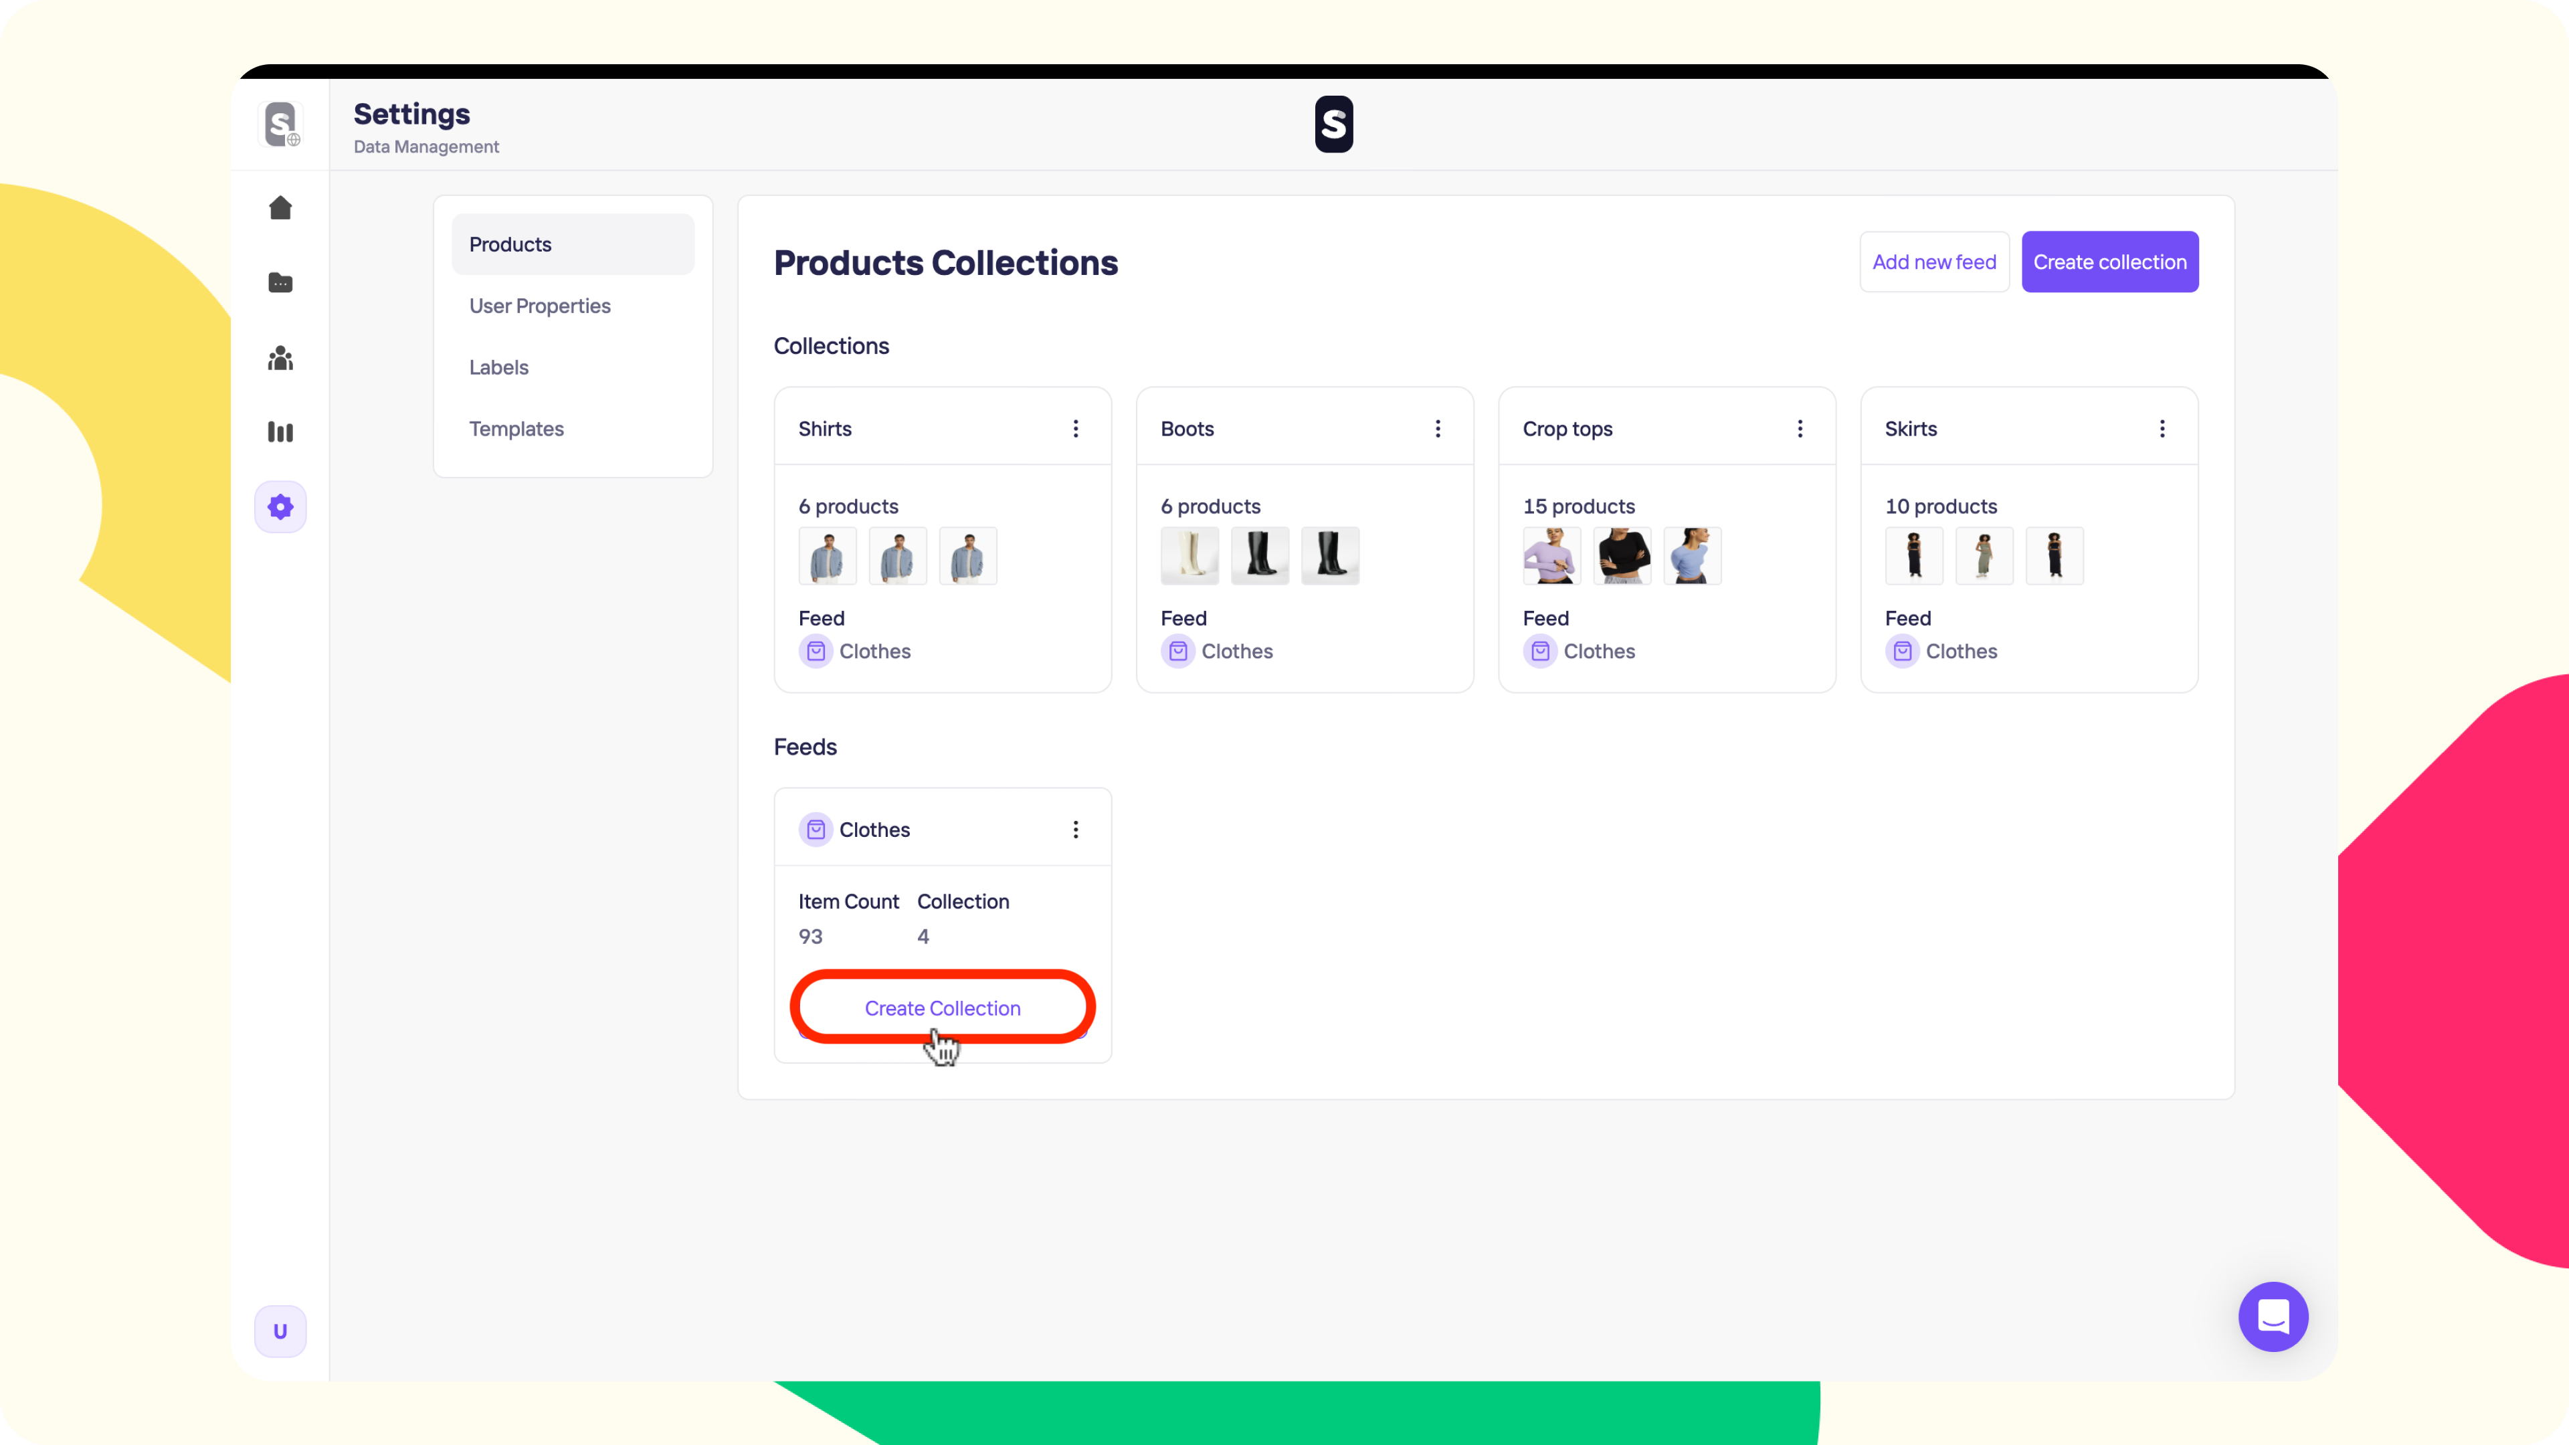Select Labels settings tab
The image size is (2569, 1445).
[x=498, y=367]
